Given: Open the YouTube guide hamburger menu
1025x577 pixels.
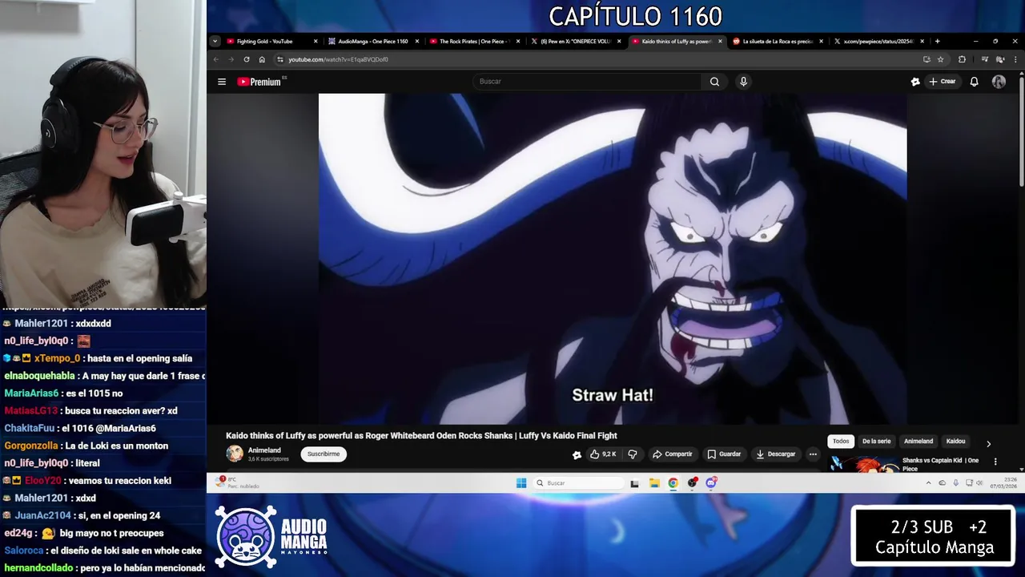Looking at the screenshot, I should click(222, 82).
